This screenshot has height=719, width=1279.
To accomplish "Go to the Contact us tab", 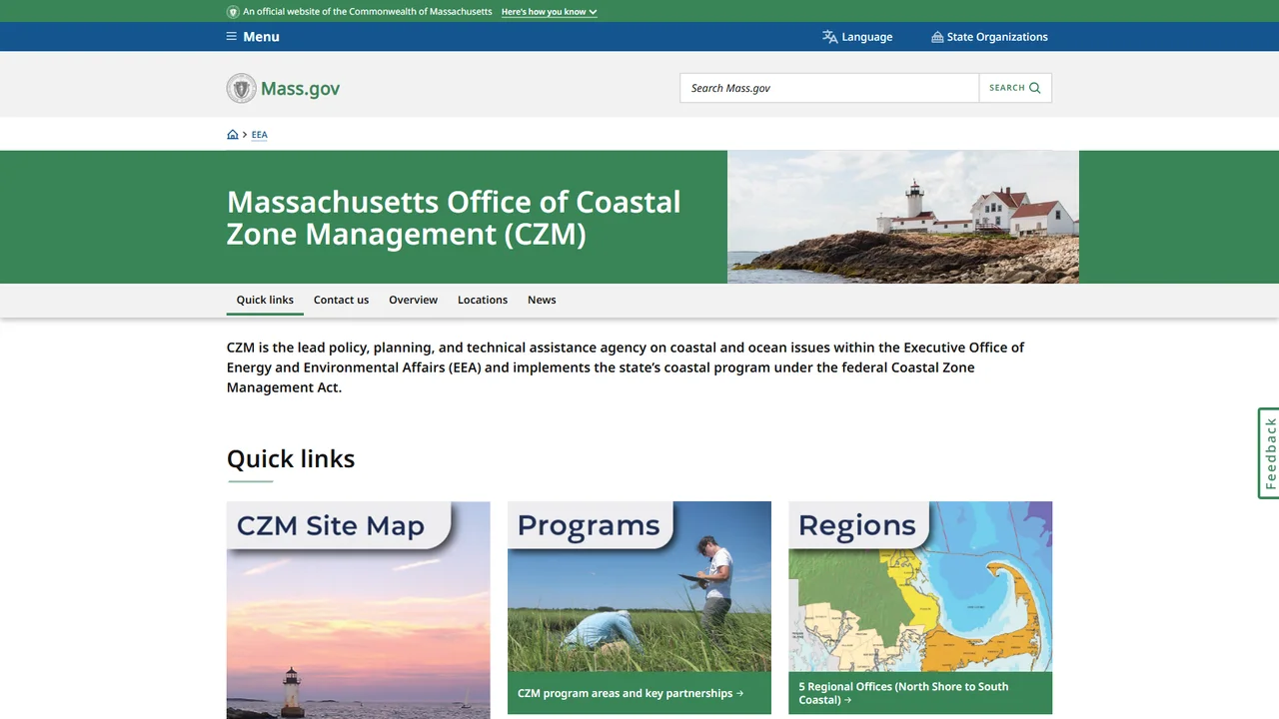I will pyautogui.click(x=341, y=300).
